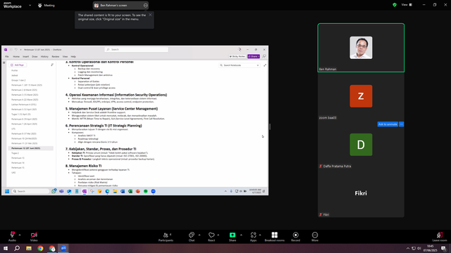Expand the audio settings caret next to Audio
This screenshot has height=253, width=451.
[x=20, y=235]
